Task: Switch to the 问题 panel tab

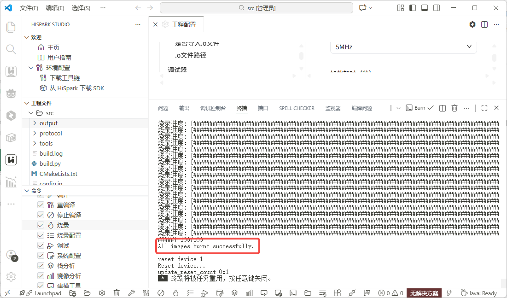Action: click(163, 108)
